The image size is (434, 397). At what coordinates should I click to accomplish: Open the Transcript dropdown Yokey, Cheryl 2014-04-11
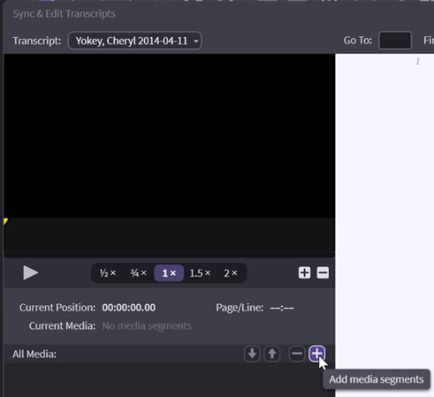(135, 41)
